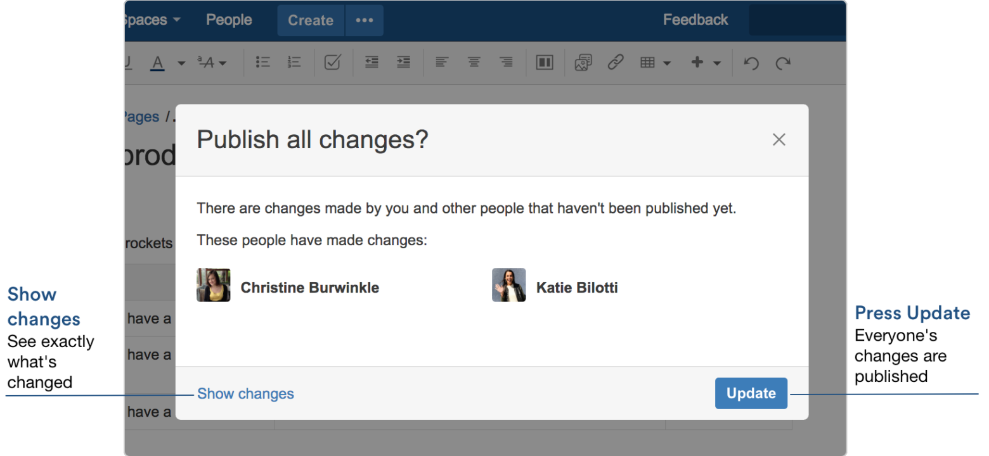Insert a link using the link icon
The width and height of the screenshot is (989, 456).
tap(616, 62)
